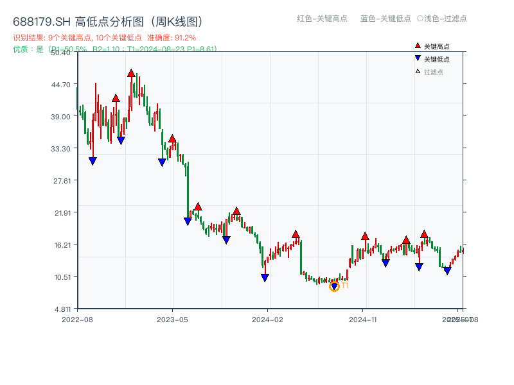Click the 2023-05 label on the date axis
Image resolution: width=514 pixels, height=385 pixels.
(x=172, y=318)
